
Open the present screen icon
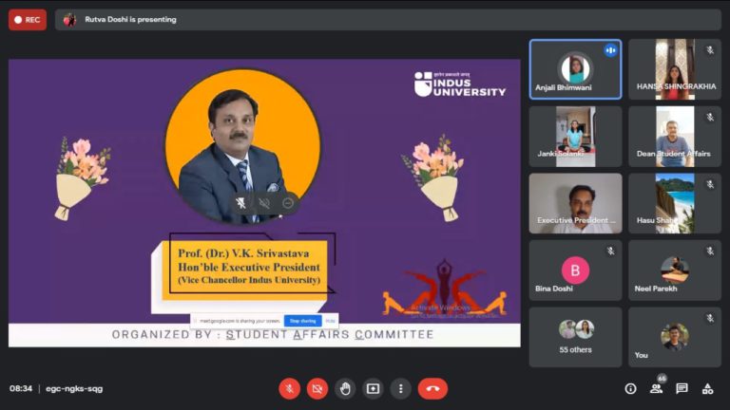(x=373, y=388)
